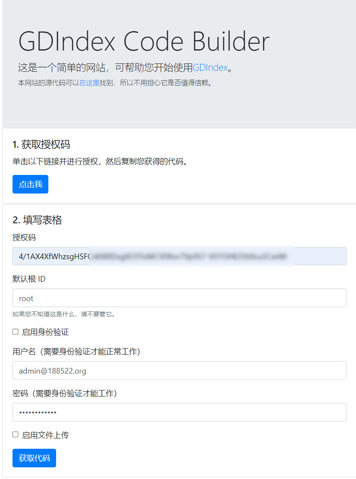Click the 授权码 label
The height and width of the screenshot is (479, 356).
[x=24, y=238]
